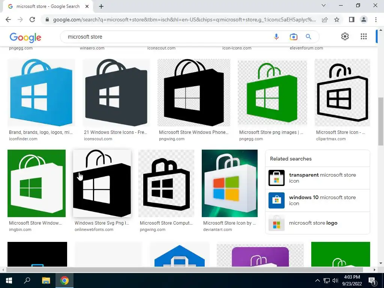Open purple bag image in bottom row
The image size is (384, 288).
(x=260, y=254)
